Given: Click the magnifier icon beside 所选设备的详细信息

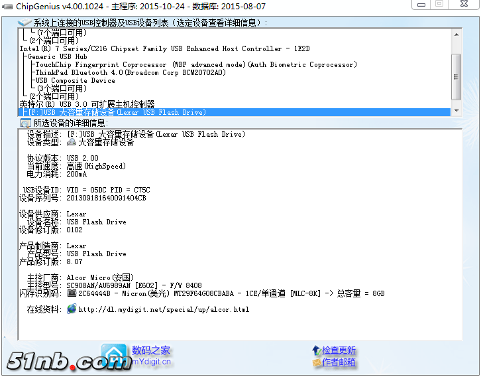Looking at the screenshot, I should pos(25,123).
